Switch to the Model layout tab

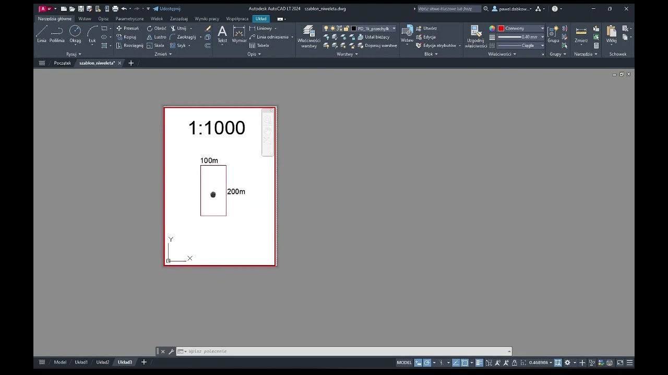60,362
